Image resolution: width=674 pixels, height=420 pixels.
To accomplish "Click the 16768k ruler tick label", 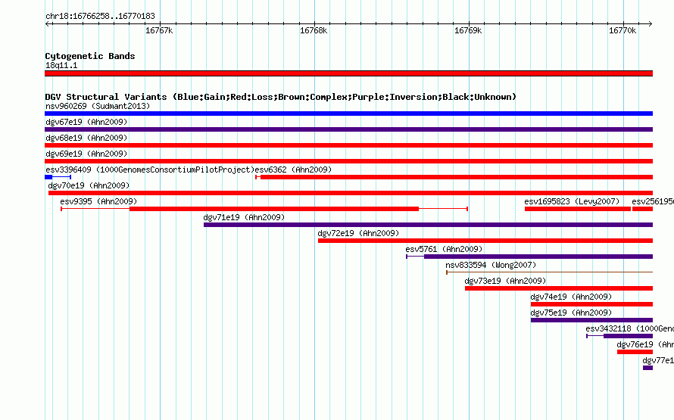I will coord(314,30).
